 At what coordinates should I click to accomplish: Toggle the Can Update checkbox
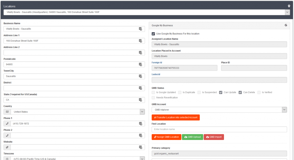coord(220,92)
